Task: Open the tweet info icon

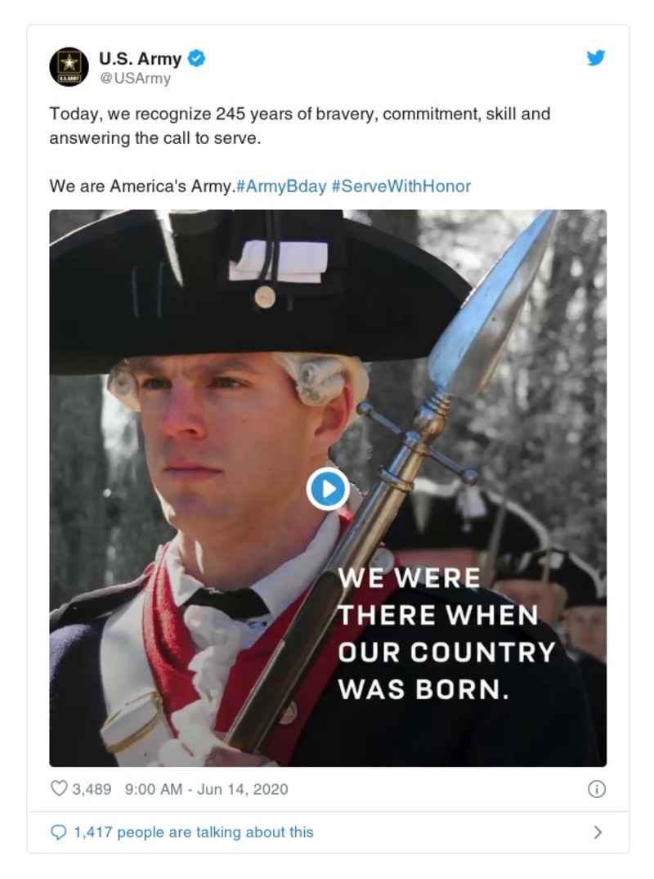Action: point(596,789)
